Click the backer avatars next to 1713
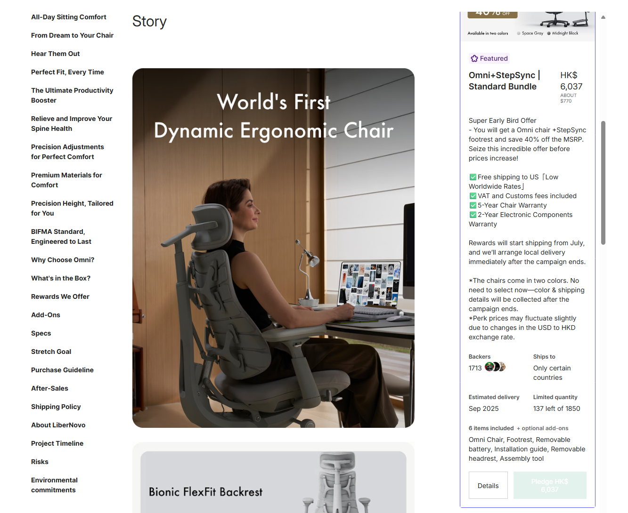This screenshot has width=628, height=513. point(495,367)
